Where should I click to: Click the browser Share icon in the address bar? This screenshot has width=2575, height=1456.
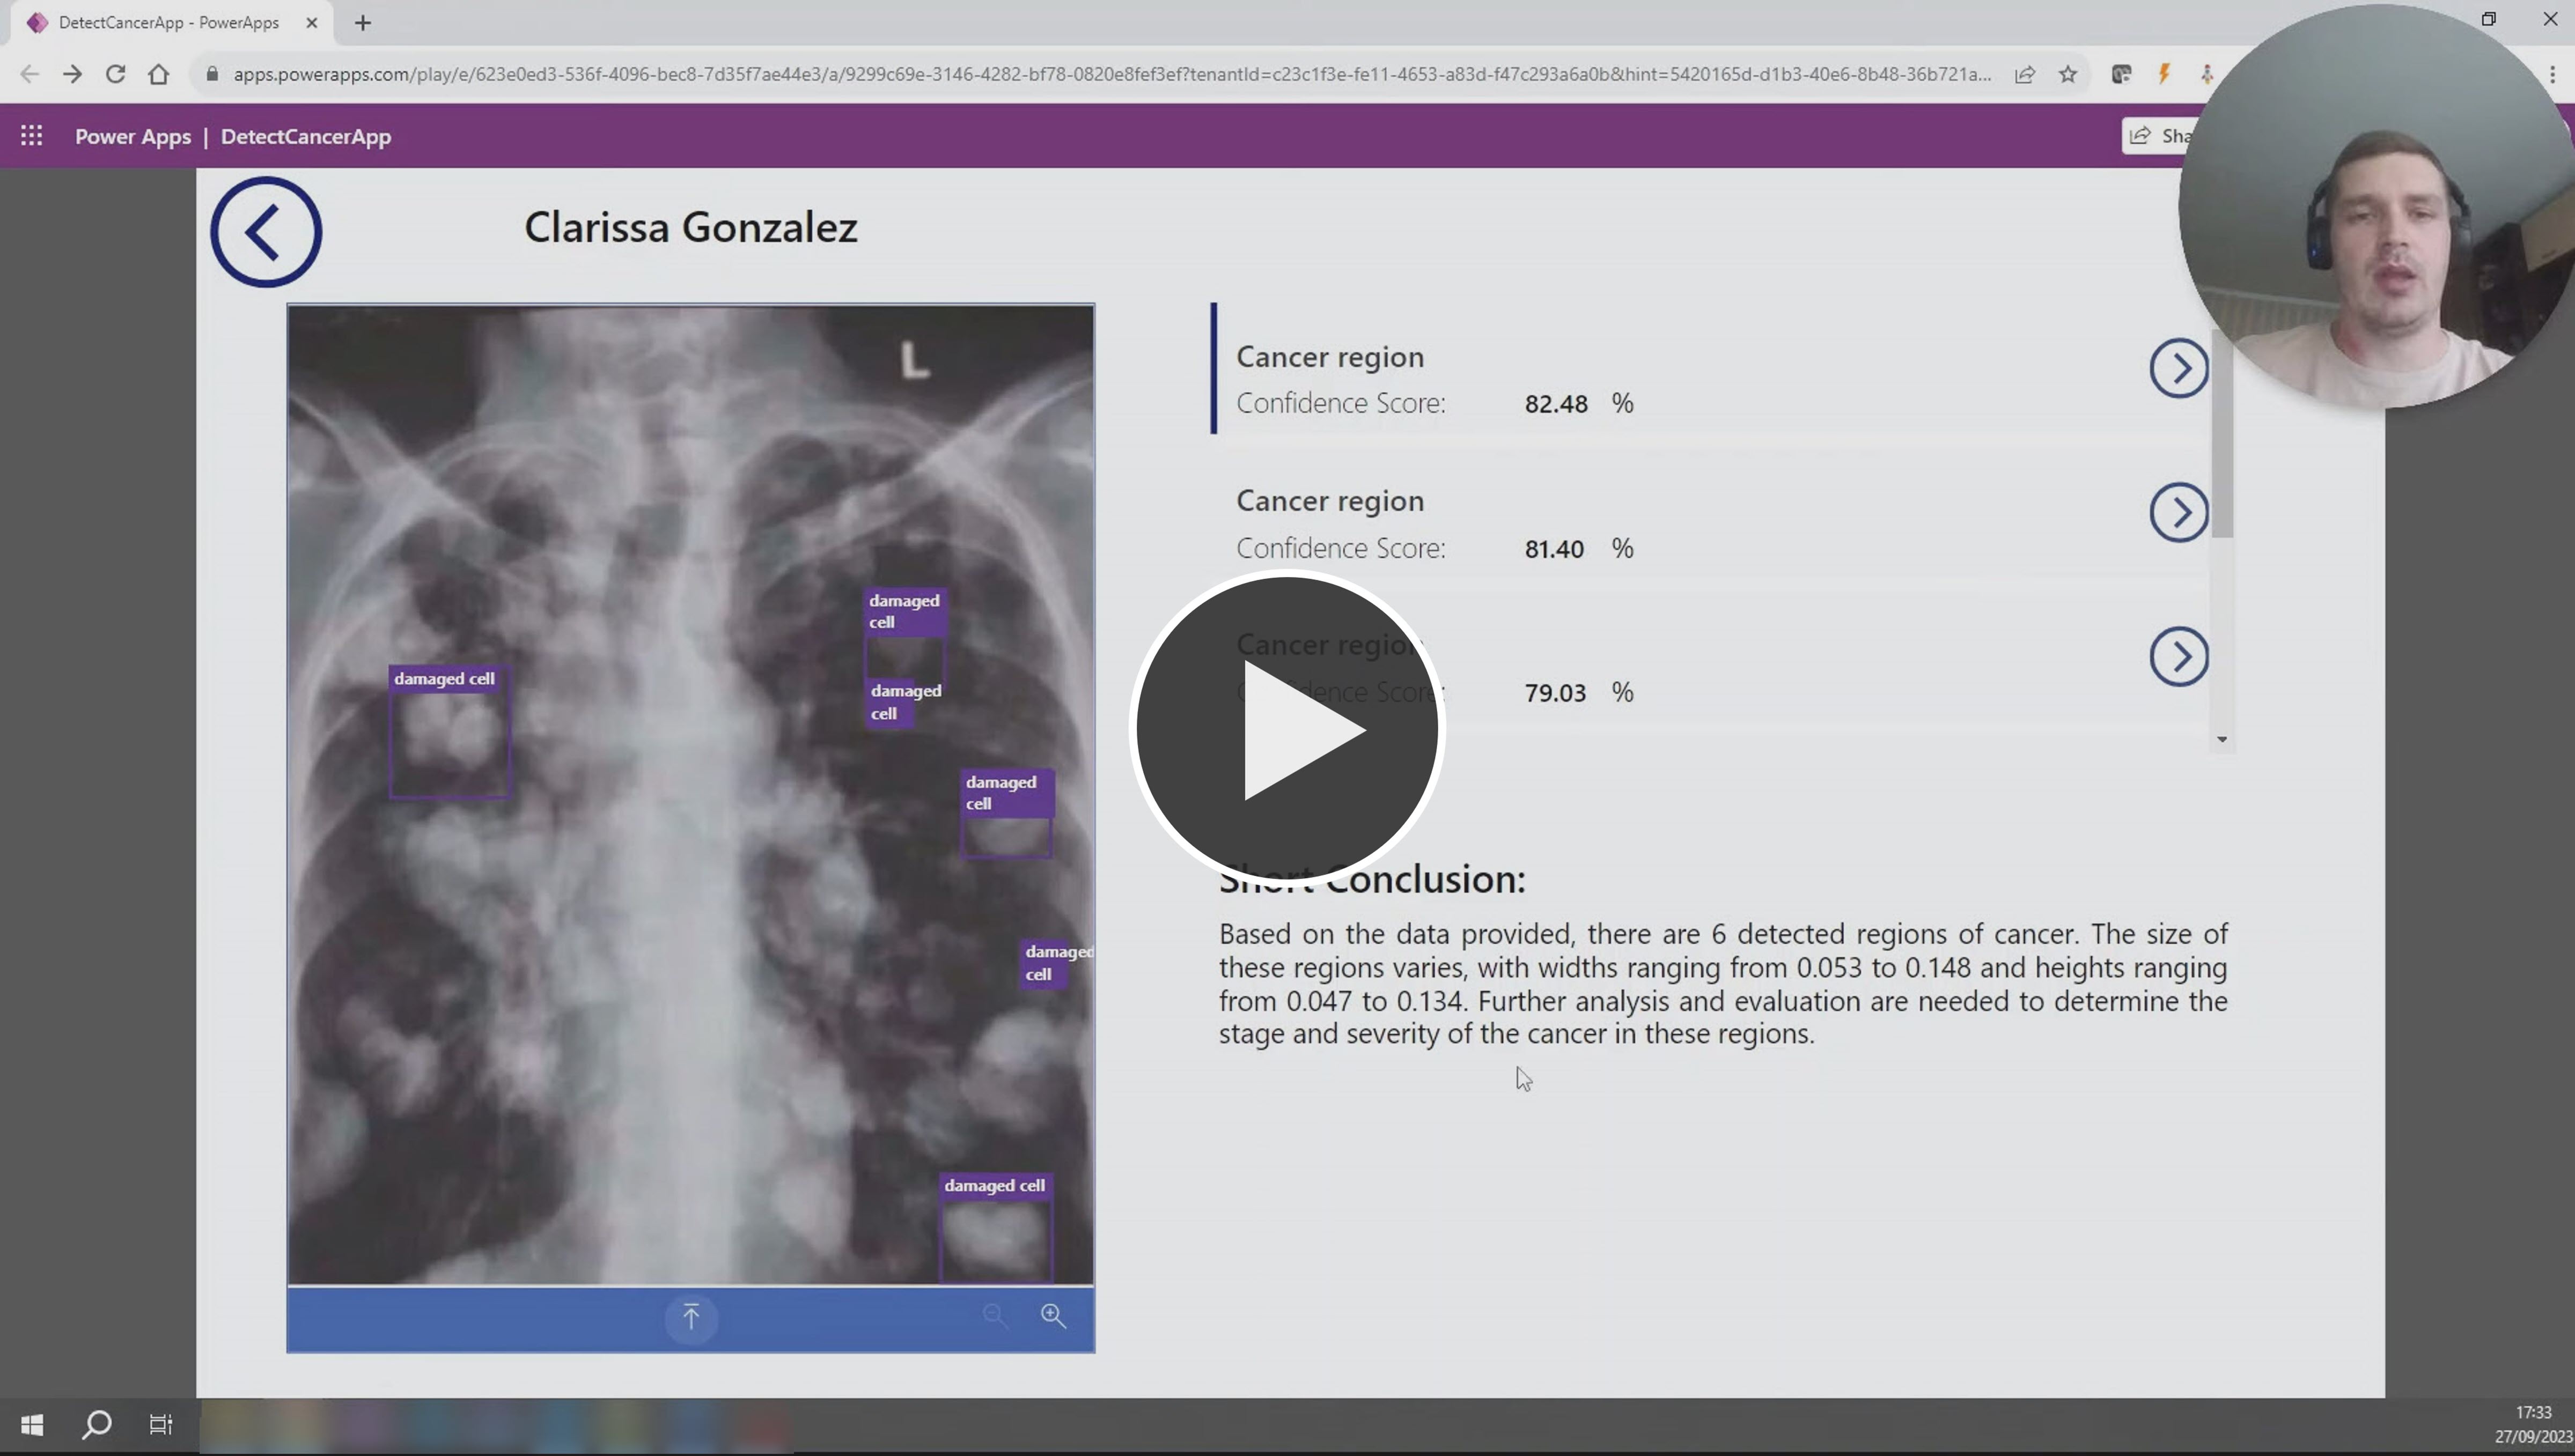2023,74
